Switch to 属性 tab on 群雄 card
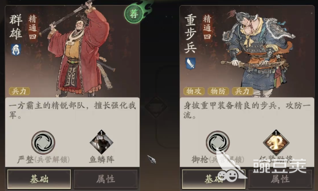The width and height of the screenshot is (318, 191). [106, 179]
